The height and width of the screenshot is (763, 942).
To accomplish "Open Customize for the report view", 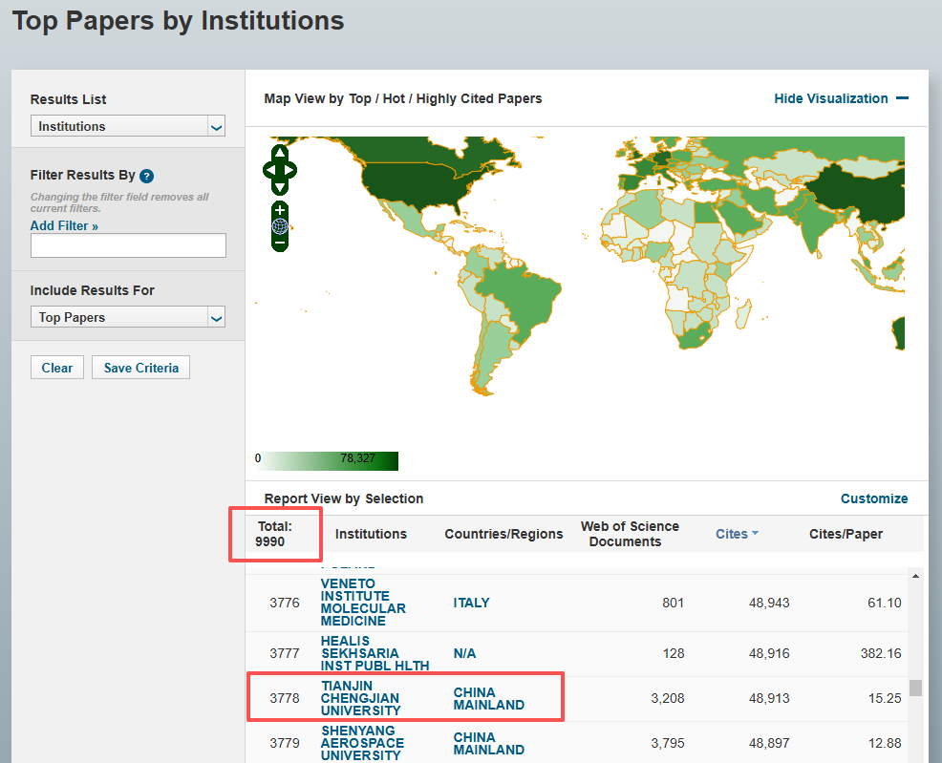I will point(873,498).
